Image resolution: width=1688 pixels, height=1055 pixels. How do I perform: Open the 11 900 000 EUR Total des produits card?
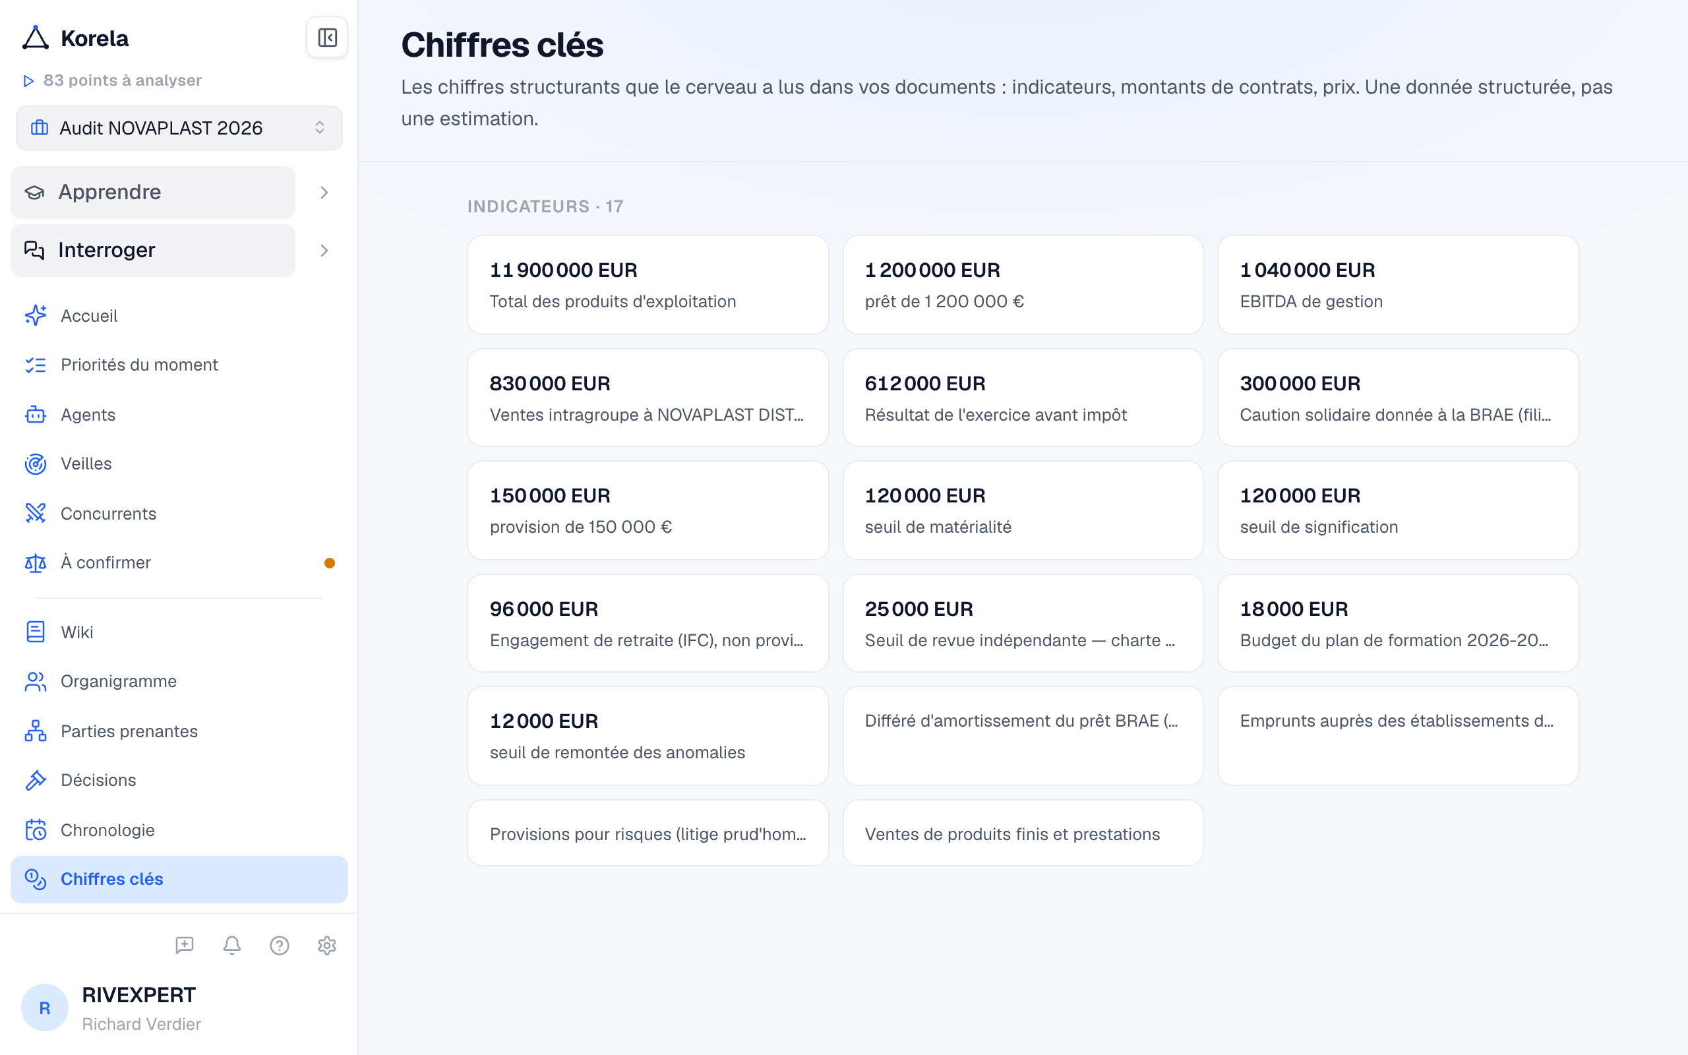coord(648,285)
